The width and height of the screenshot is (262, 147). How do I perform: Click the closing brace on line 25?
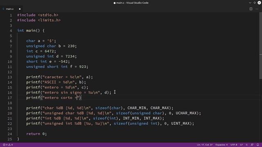point(18,139)
